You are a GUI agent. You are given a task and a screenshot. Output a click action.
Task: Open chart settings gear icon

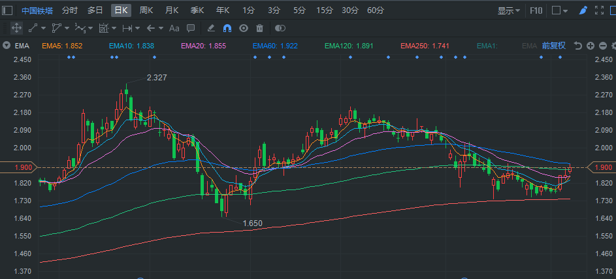click(613, 46)
